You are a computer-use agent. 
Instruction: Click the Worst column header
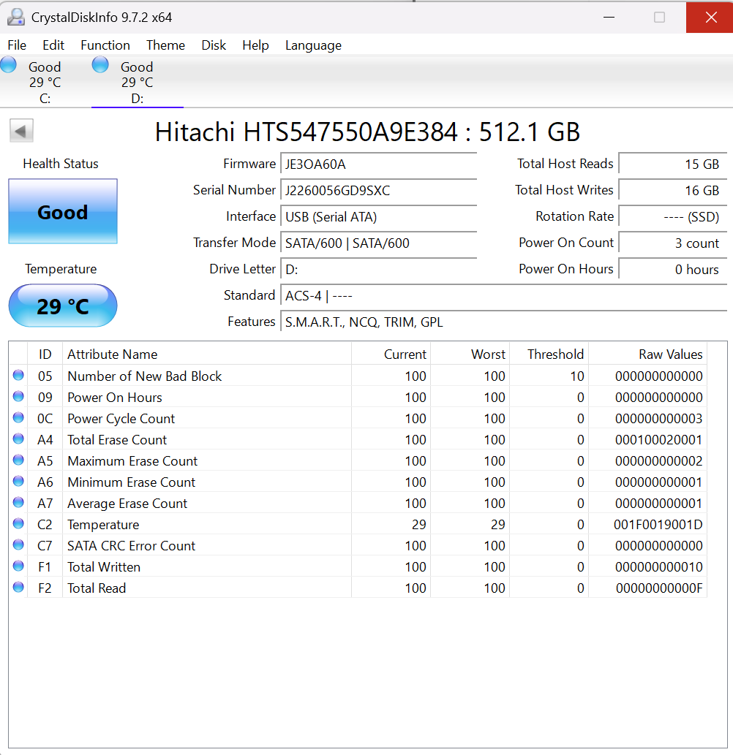pyautogui.click(x=470, y=354)
